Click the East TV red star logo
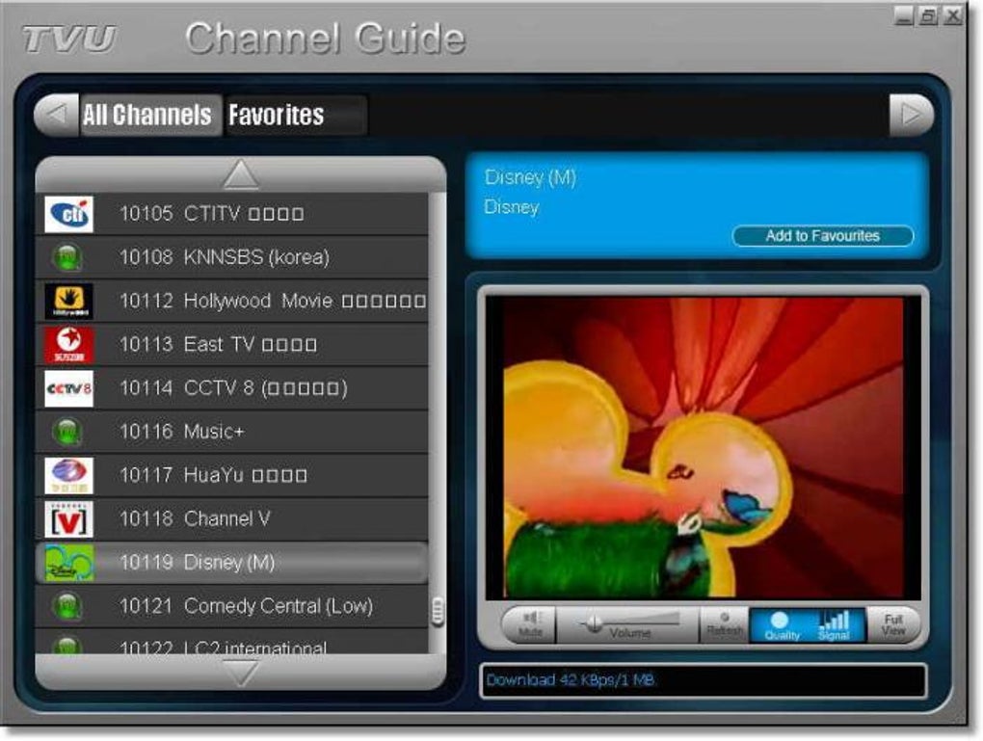The height and width of the screenshot is (741, 983). tap(69, 345)
